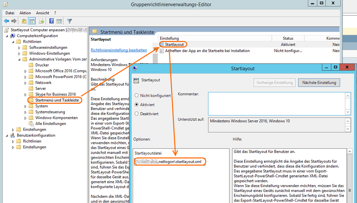The image size is (357, 203).
Task: Expand the 'Skype for Business 2016' node
Action: (x=25, y=95)
